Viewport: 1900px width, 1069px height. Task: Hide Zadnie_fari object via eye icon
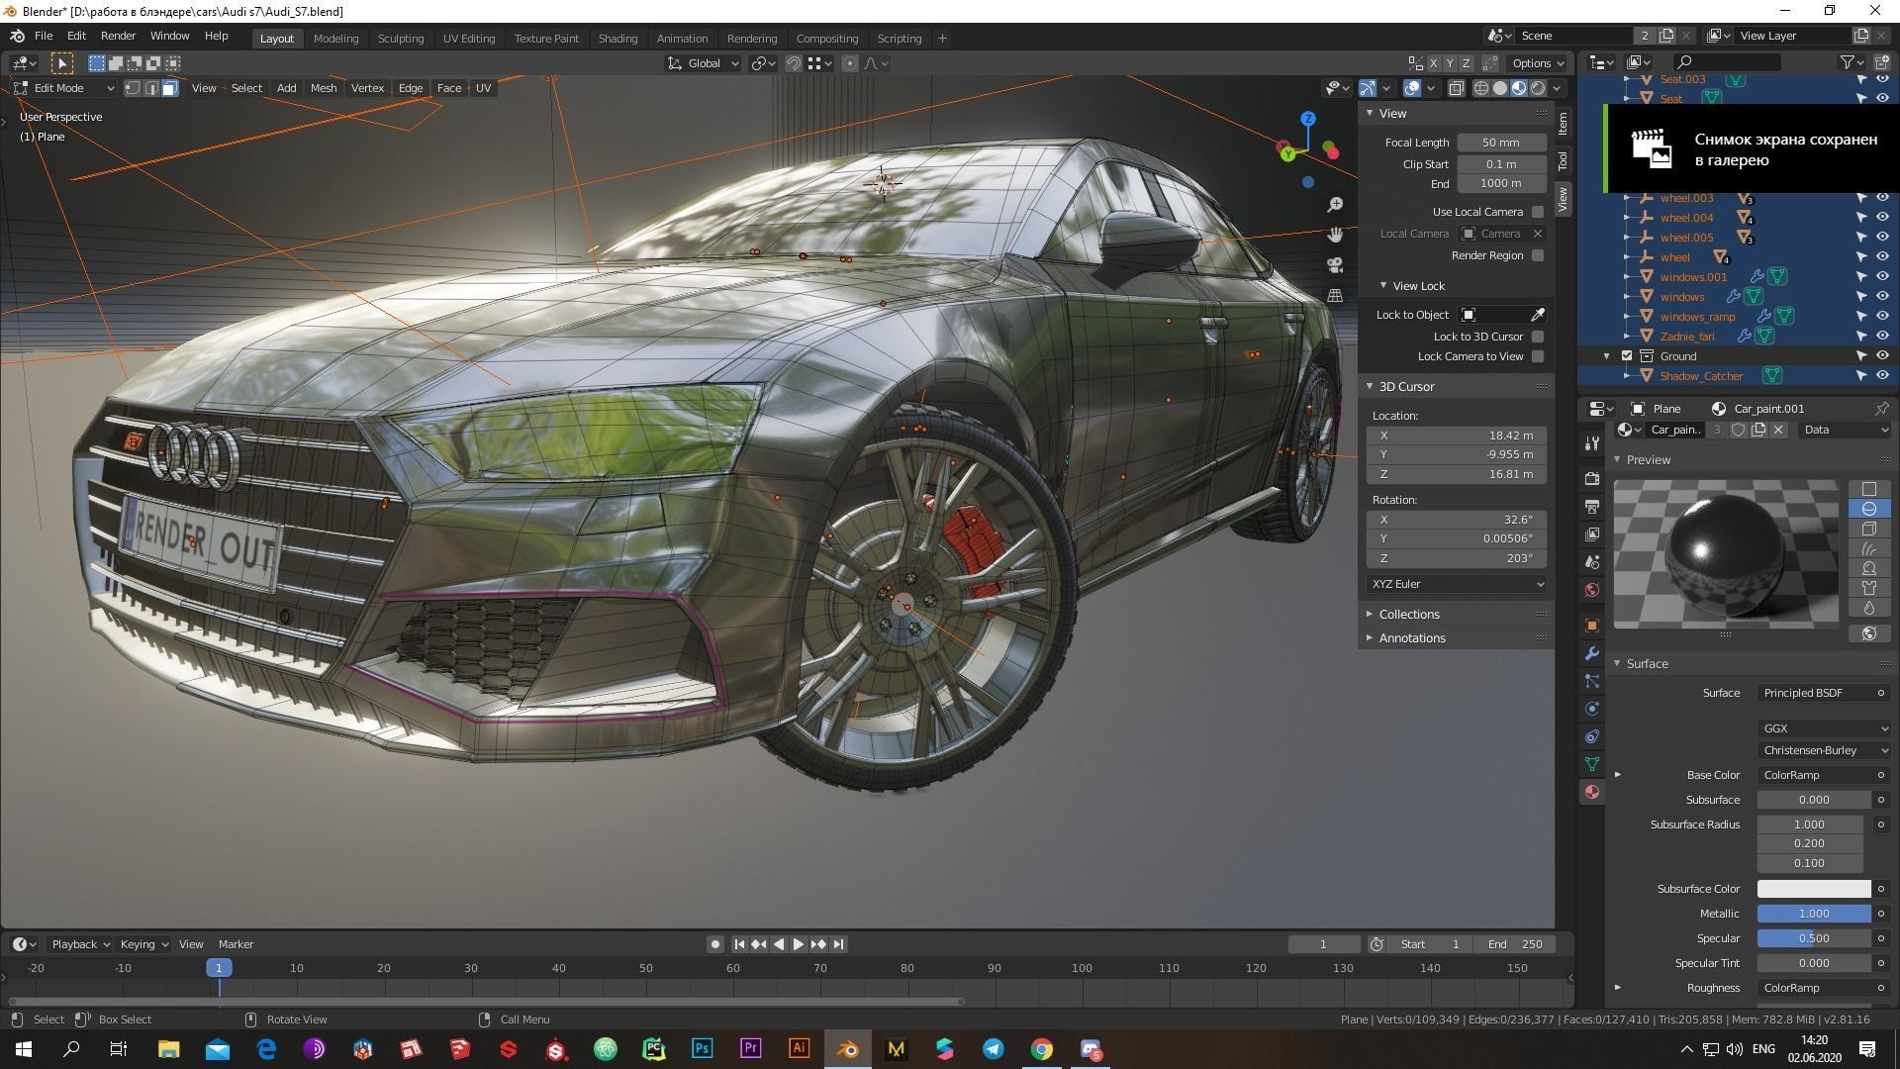pyautogui.click(x=1882, y=337)
